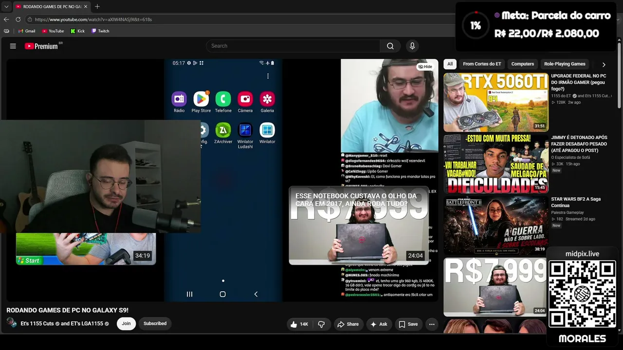Screen dimensions: 623x350
Task: Open the DIFICULDADES video thumbnail
Action: tap(496, 163)
